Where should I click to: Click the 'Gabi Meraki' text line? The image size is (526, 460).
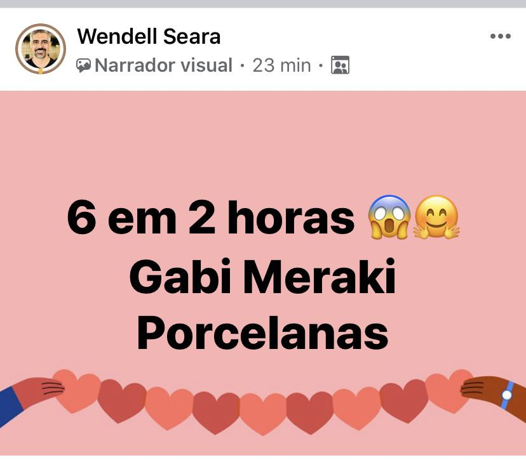[262, 277]
